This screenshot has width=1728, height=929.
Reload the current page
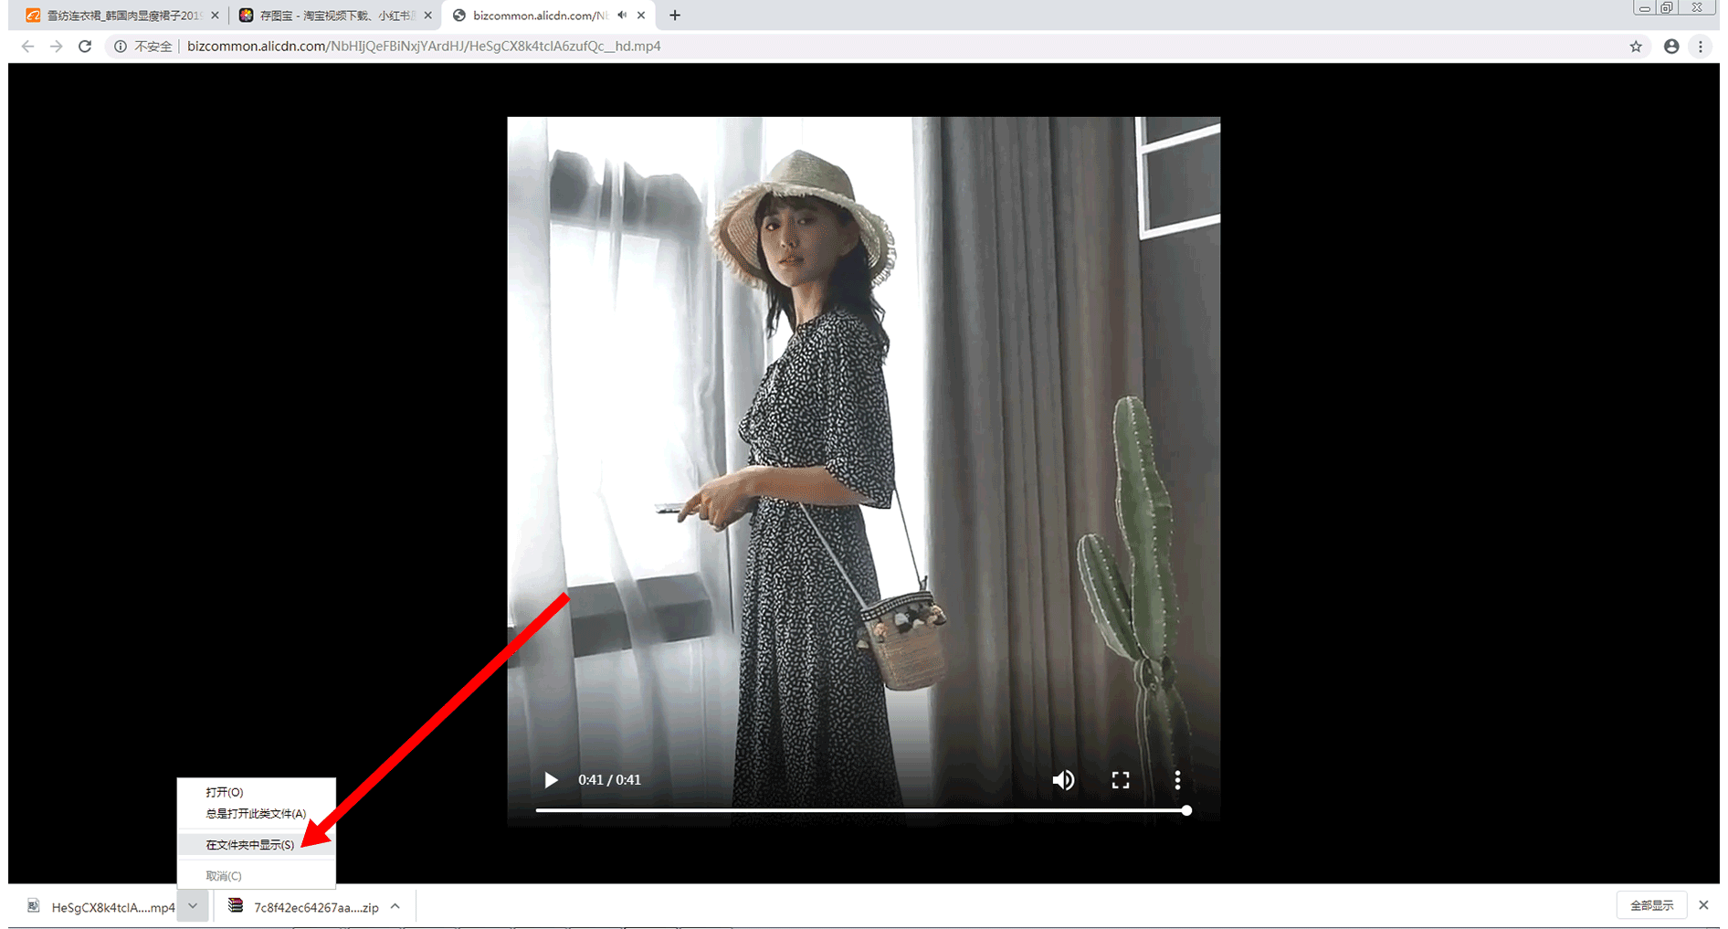point(85,47)
